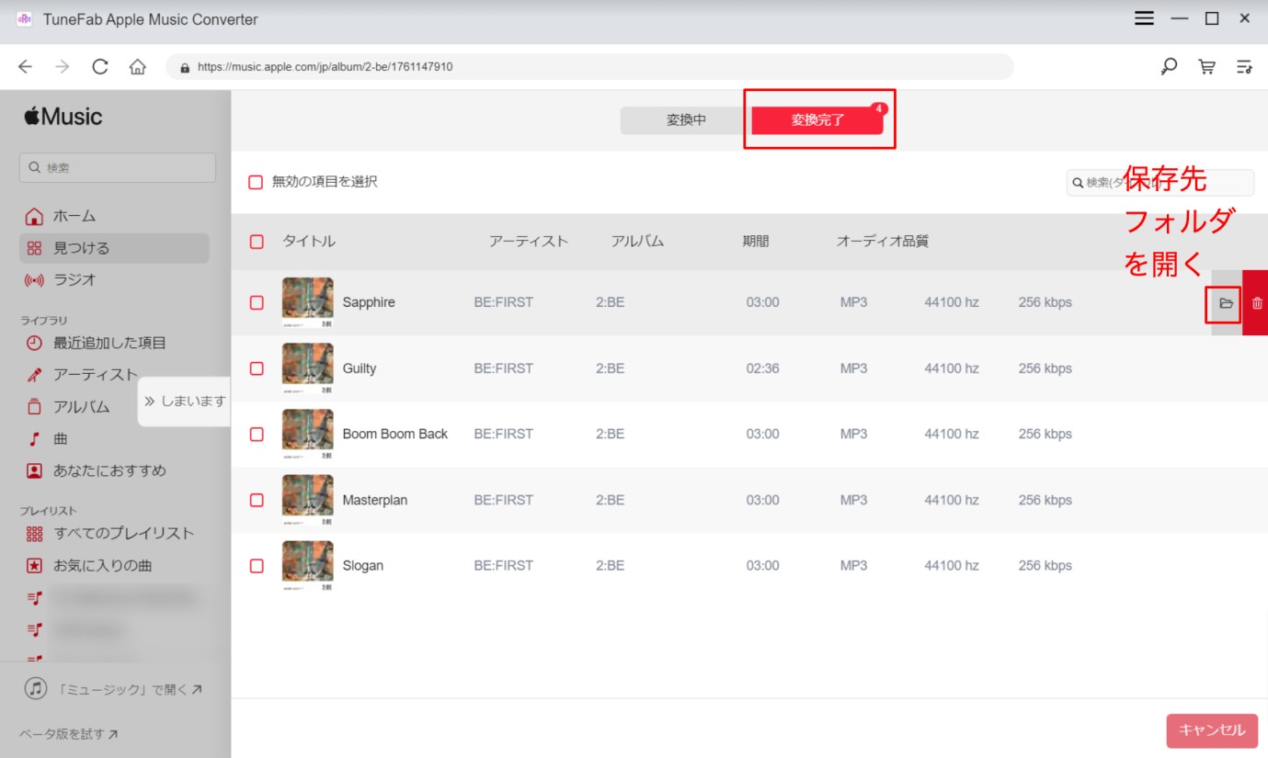1268x758 pixels.
Task: Open ベータ版を試す link
Action: point(69,734)
